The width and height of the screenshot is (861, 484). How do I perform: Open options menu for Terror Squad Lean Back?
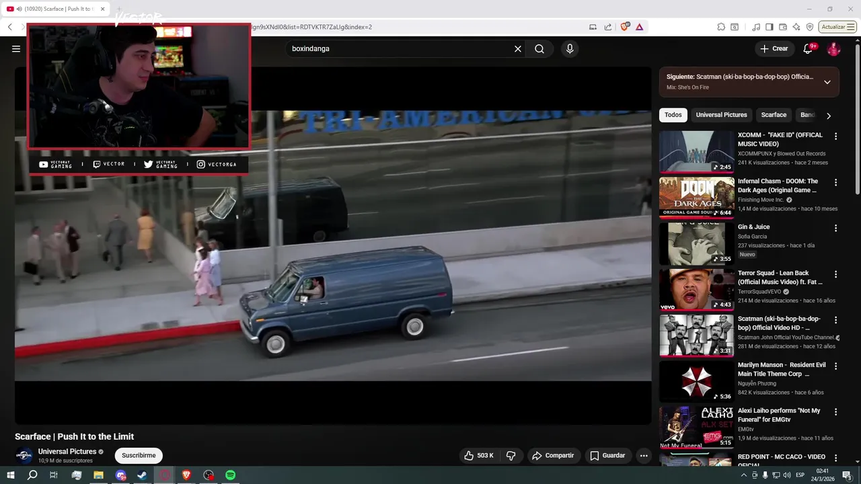pyautogui.click(x=836, y=274)
